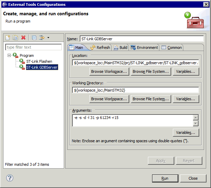Screen dimensions: 211x188
Task: Click the Refresh tab arrows icon
Action: coord(93,48)
